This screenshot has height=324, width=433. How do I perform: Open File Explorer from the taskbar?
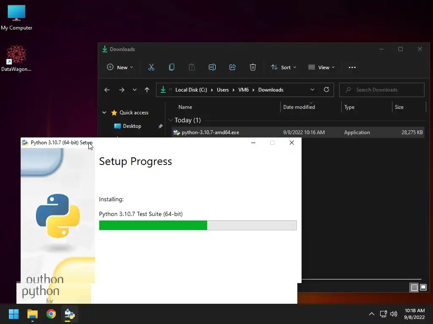[x=32, y=314]
